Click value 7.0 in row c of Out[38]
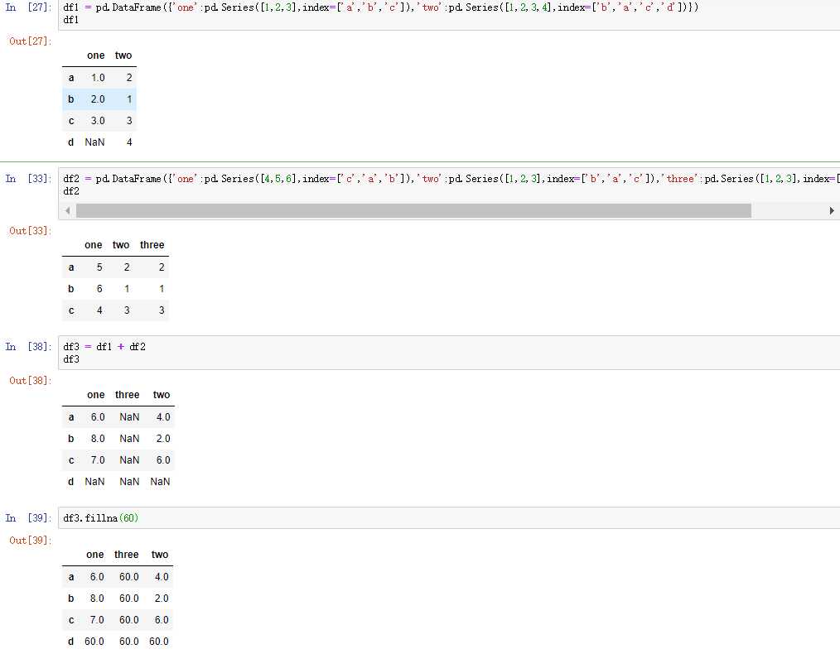Image resolution: width=840 pixels, height=654 pixels. 98,460
